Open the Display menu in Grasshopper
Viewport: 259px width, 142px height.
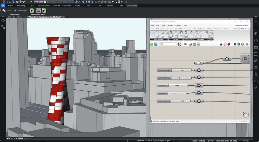[170, 25]
